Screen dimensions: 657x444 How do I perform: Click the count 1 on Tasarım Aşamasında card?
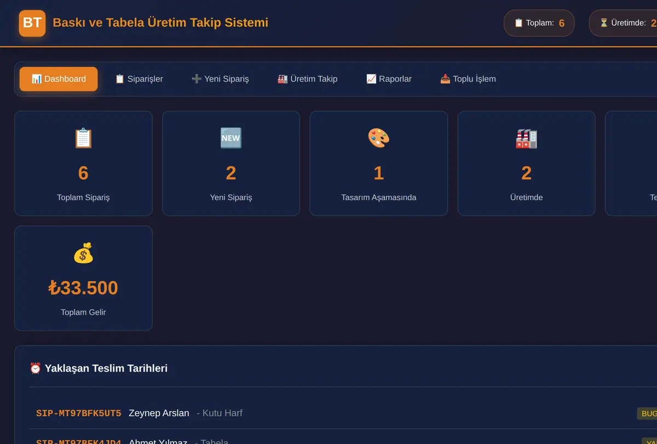379,173
